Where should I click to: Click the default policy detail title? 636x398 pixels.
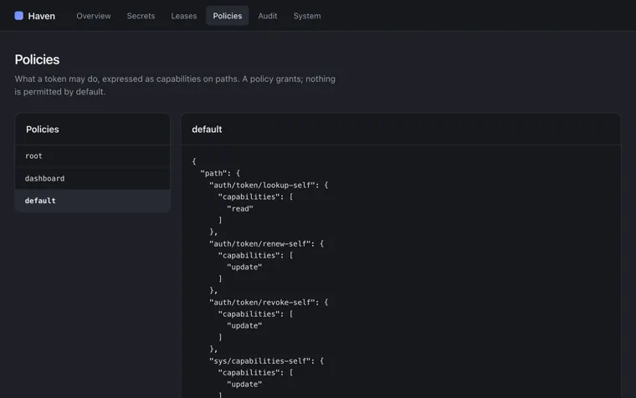point(207,130)
